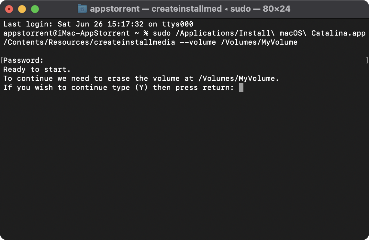The width and height of the screenshot is (369, 240).
Task: Click the blinking block cursor
Action: pos(241,88)
